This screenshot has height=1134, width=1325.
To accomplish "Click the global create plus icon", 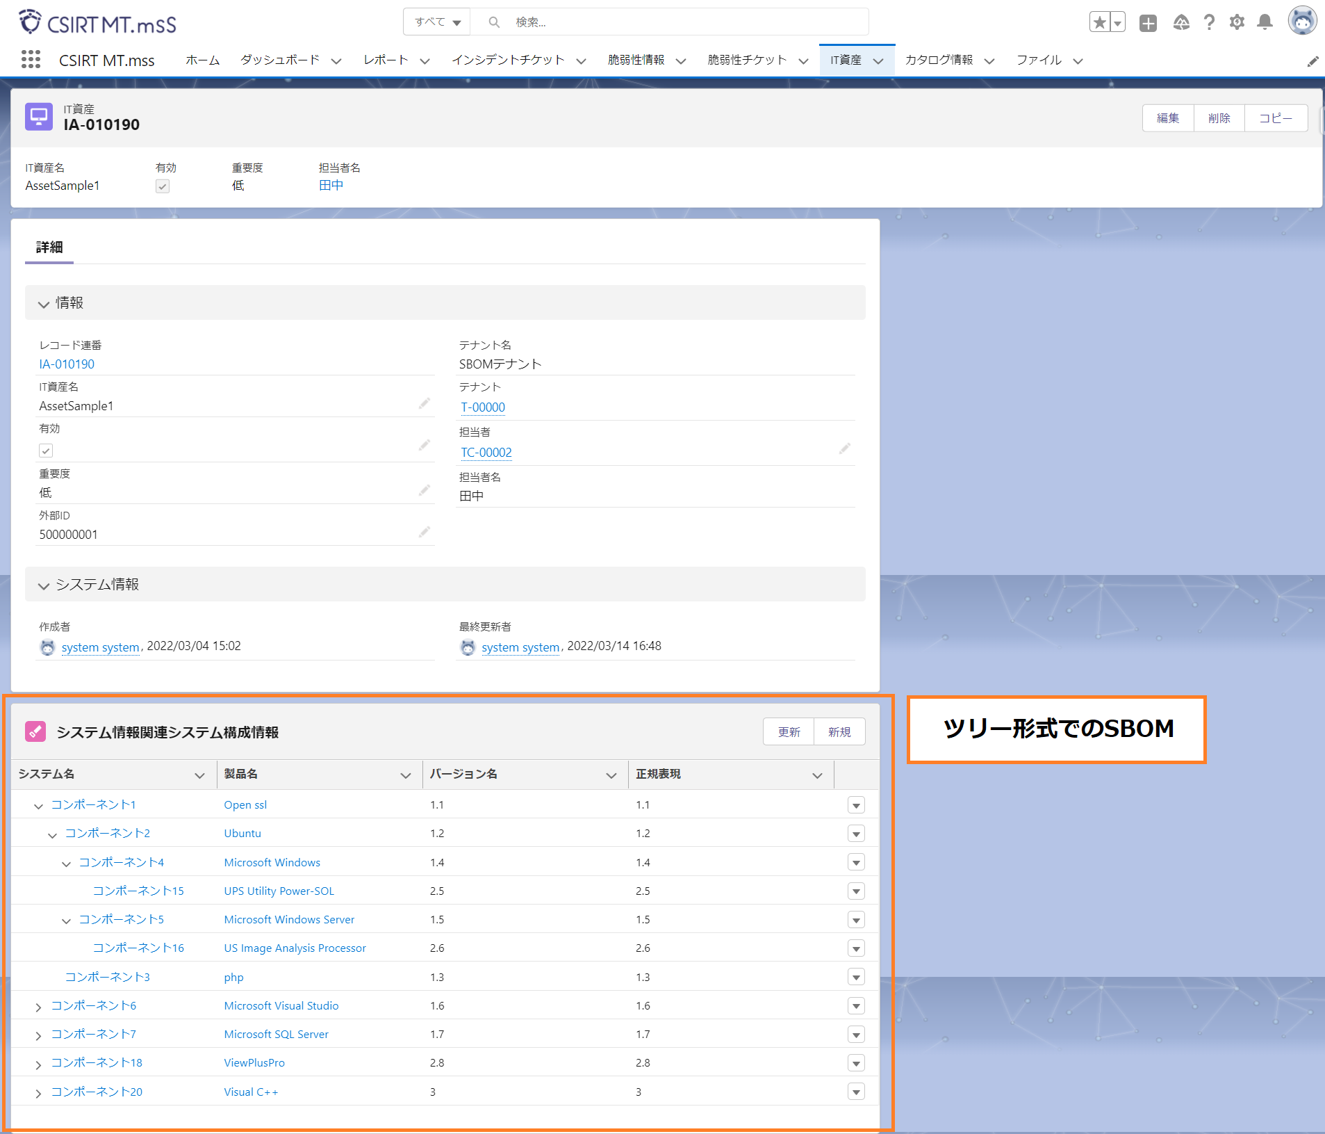I will [x=1148, y=23].
